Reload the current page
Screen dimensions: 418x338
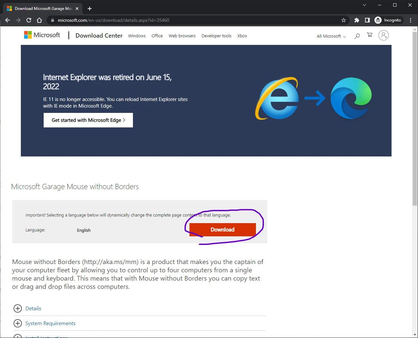pyautogui.click(x=29, y=20)
